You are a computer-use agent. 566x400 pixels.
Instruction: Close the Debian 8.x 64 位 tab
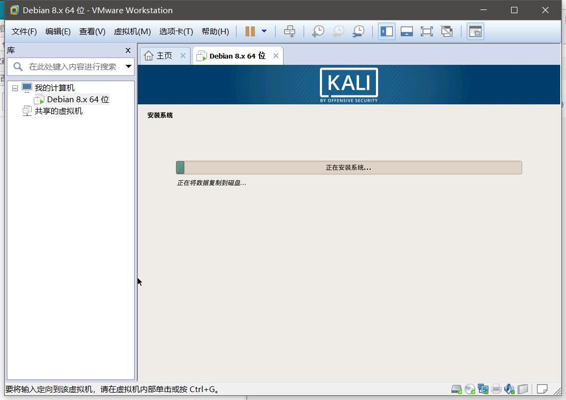coord(276,56)
